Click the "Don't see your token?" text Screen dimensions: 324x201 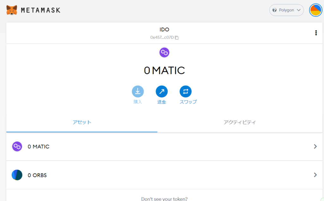(x=164, y=199)
